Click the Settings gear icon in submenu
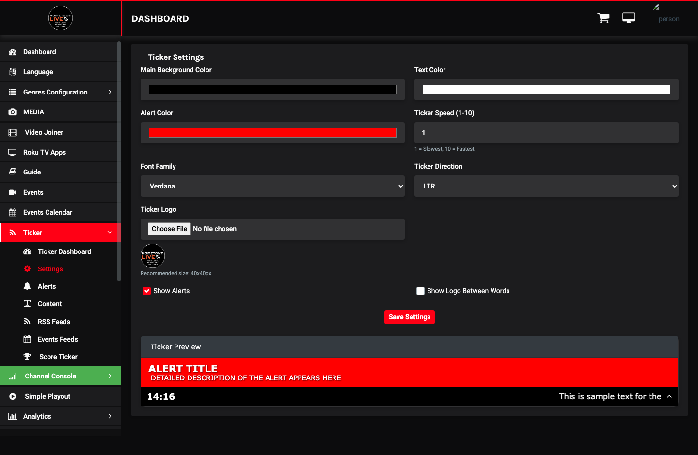The height and width of the screenshot is (455, 698). tap(27, 269)
